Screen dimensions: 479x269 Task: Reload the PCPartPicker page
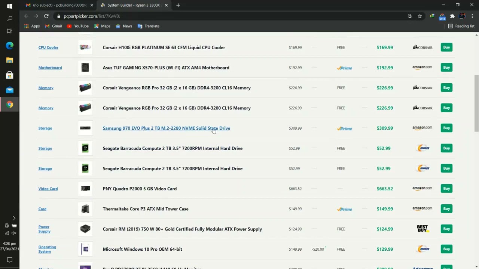[x=46, y=16]
